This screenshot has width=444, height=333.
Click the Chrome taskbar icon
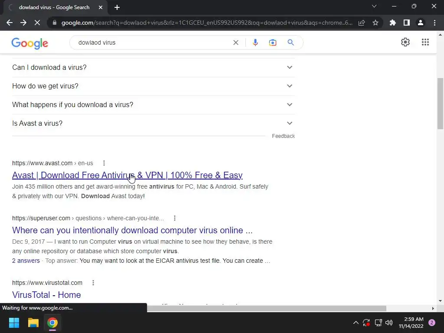[x=52, y=323]
